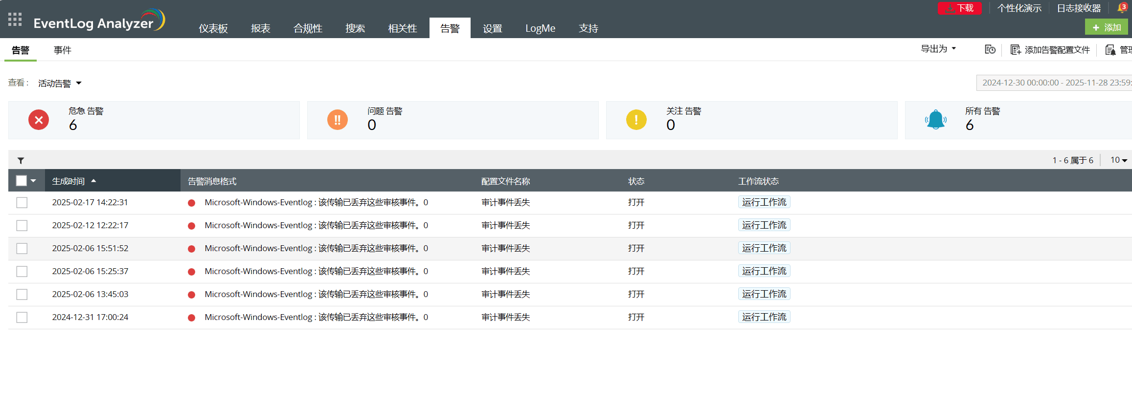Expand the 活动告警 view dropdown
Screen dimensions: 1132x406
(60, 84)
